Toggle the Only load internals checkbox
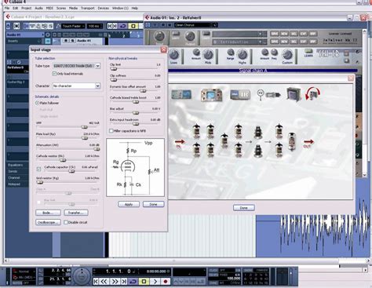This screenshot has height=288, width=372. [54, 74]
